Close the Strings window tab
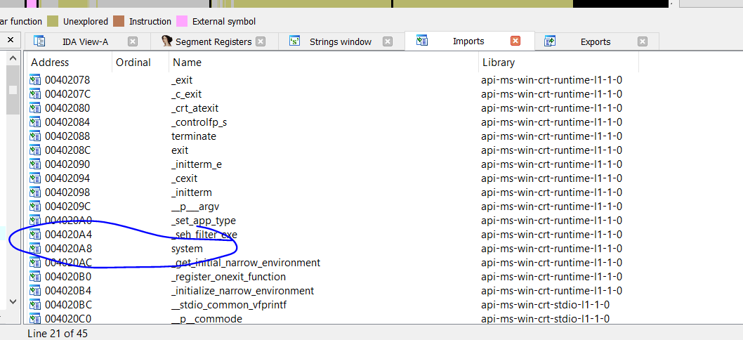The height and width of the screenshot is (340, 743). (x=387, y=41)
